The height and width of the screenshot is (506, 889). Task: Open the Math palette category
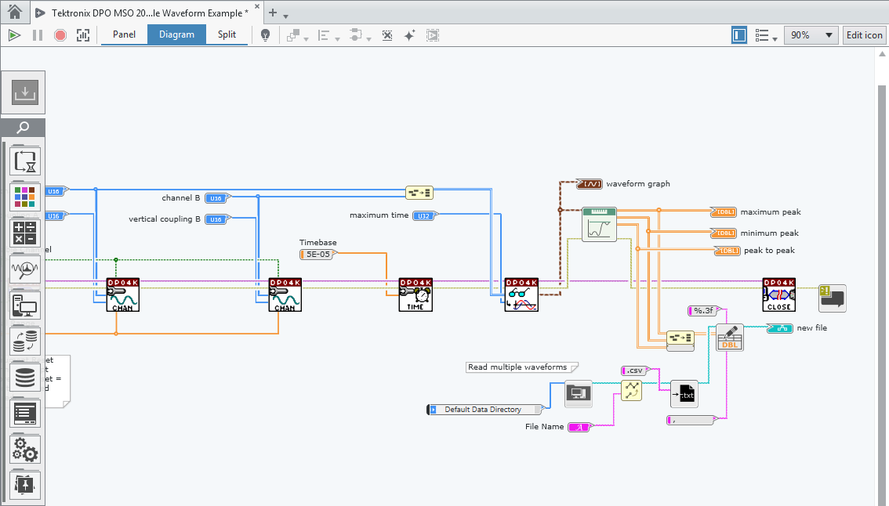click(x=26, y=233)
